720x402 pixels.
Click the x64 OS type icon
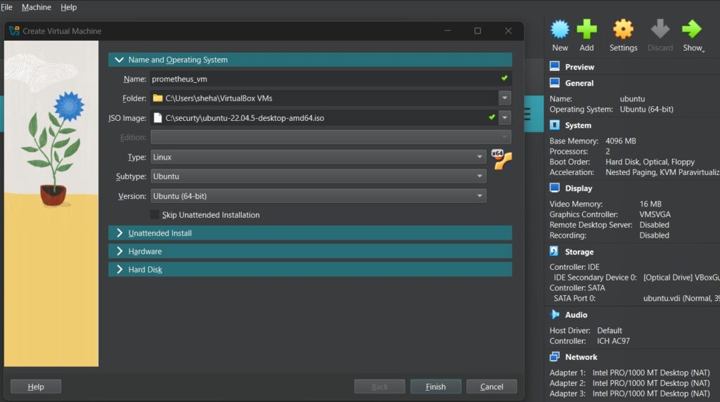tap(501, 160)
